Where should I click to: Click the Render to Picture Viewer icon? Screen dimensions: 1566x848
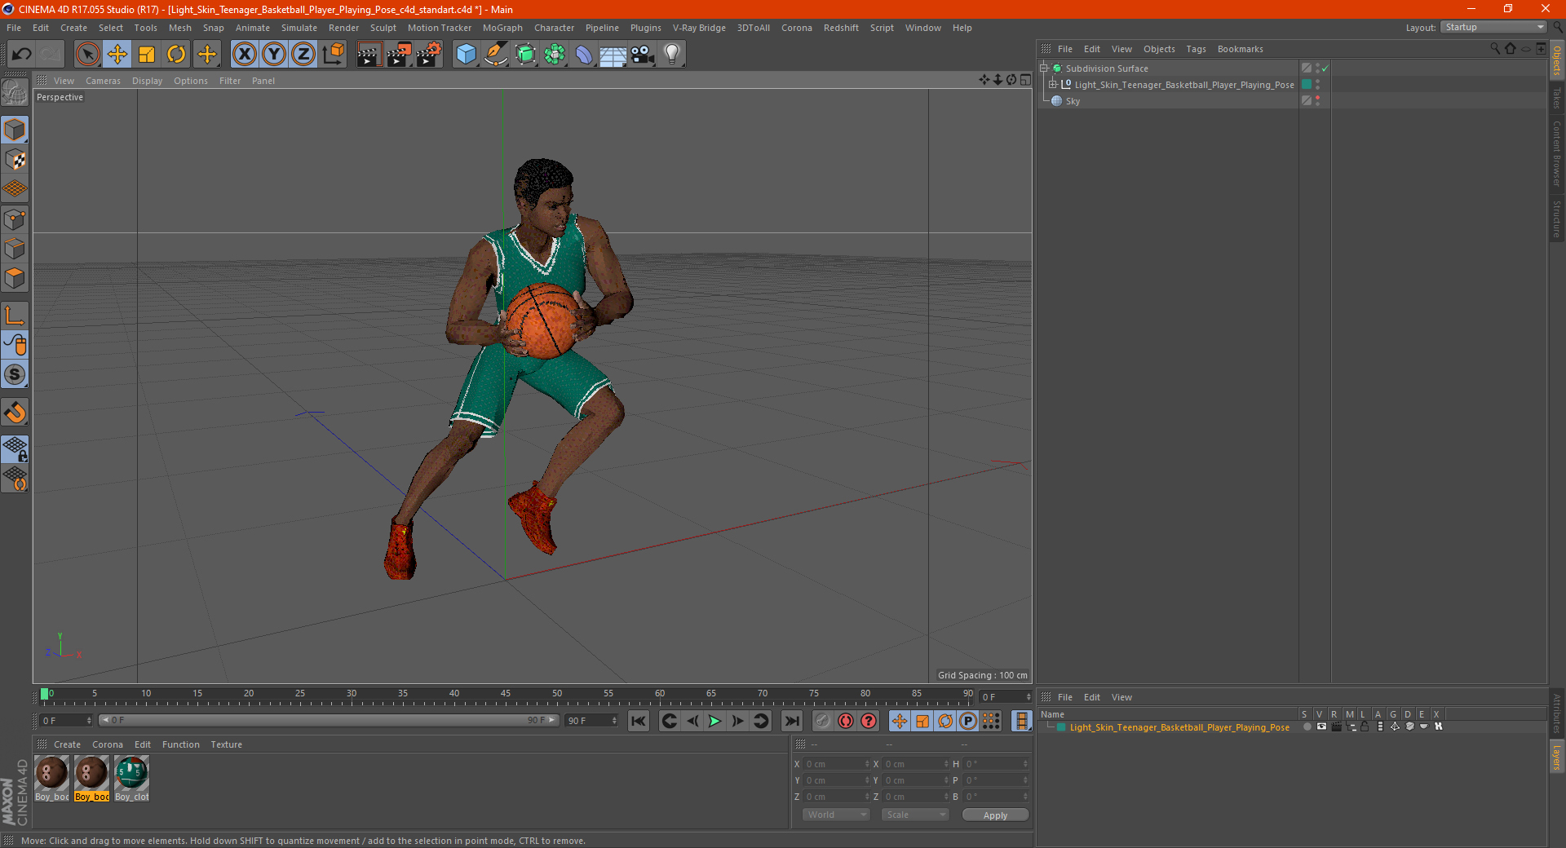pos(399,55)
